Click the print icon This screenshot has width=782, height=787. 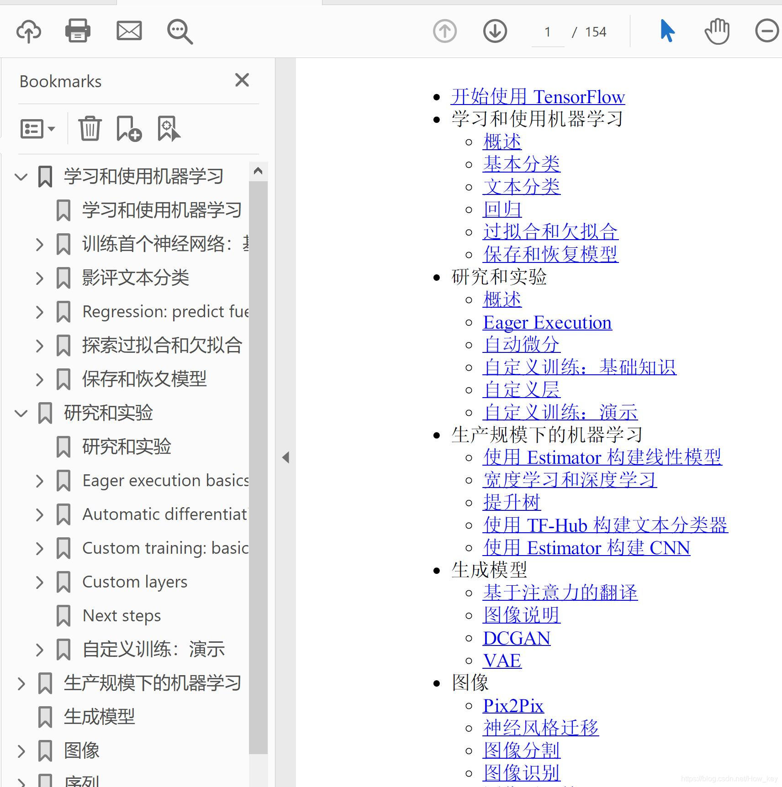pos(78,31)
